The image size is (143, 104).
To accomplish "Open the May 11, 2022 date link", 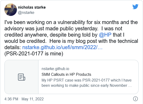I will [32, 99].
